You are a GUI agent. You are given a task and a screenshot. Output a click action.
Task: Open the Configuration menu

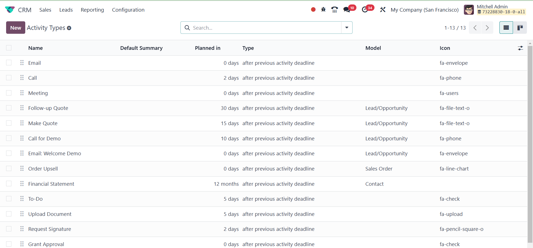pyautogui.click(x=128, y=10)
